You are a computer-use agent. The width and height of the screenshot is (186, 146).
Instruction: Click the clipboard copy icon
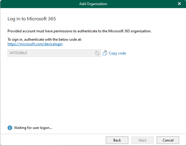click(105, 53)
